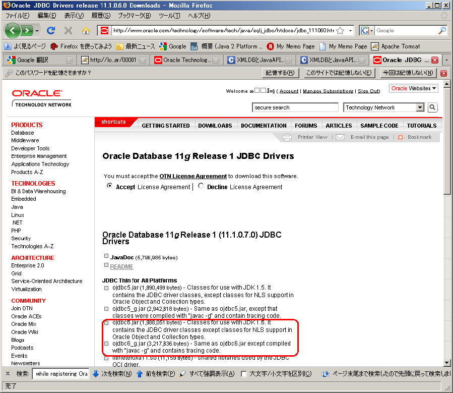Toggle case-sensitive search checkbox in find bar

click(244, 374)
